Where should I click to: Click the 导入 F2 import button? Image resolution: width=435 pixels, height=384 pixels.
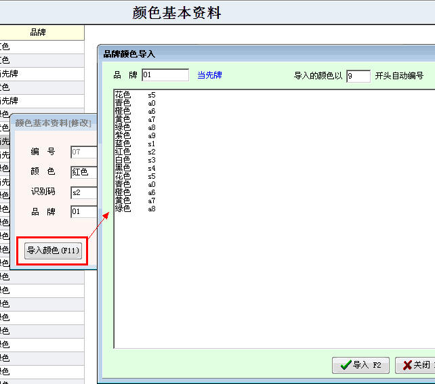(360, 365)
